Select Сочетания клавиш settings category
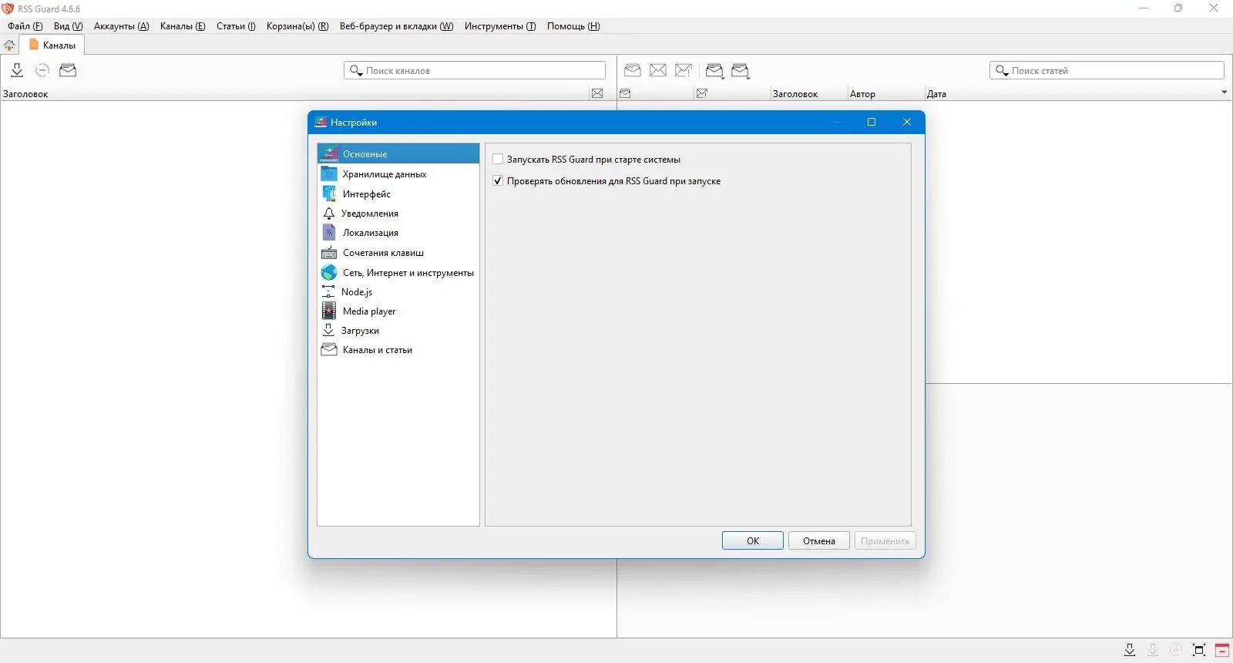The image size is (1233, 663). pos(398,252)
